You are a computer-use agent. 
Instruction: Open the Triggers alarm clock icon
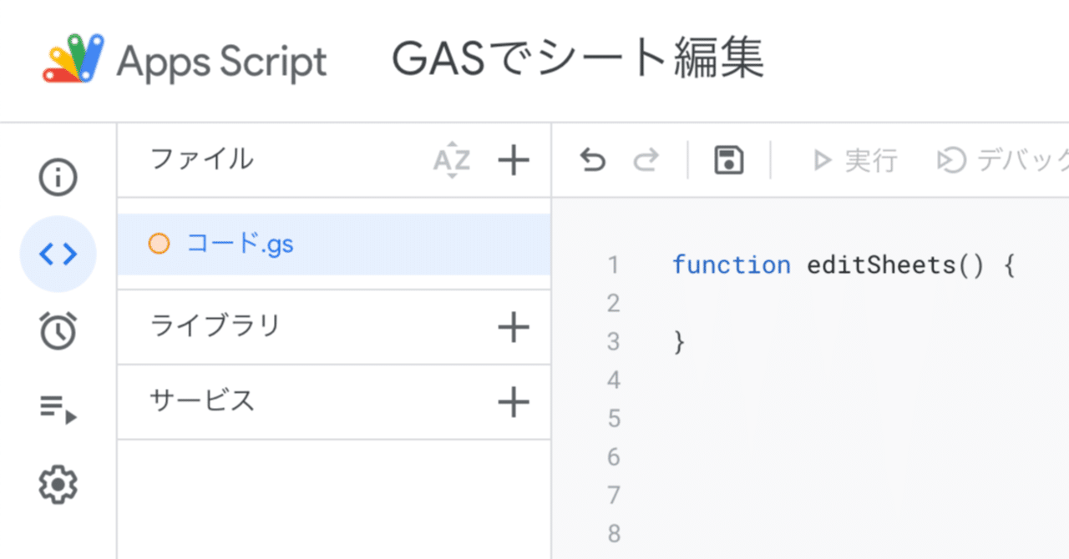(58, 330)
